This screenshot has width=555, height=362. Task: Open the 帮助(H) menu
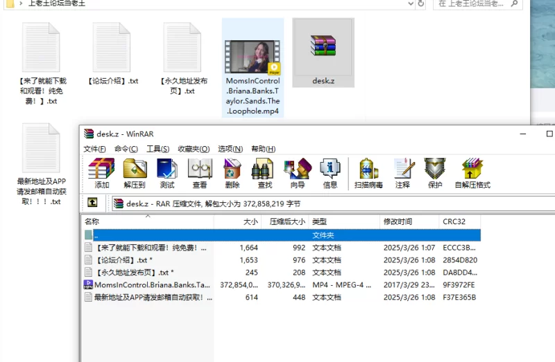(264, 149)
